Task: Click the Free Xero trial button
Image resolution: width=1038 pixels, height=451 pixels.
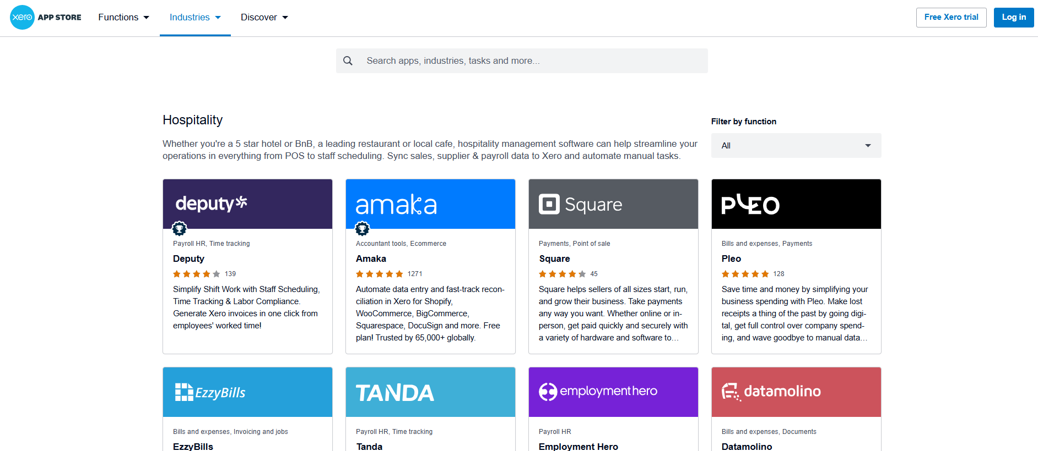Action: [x=951, y=17]
